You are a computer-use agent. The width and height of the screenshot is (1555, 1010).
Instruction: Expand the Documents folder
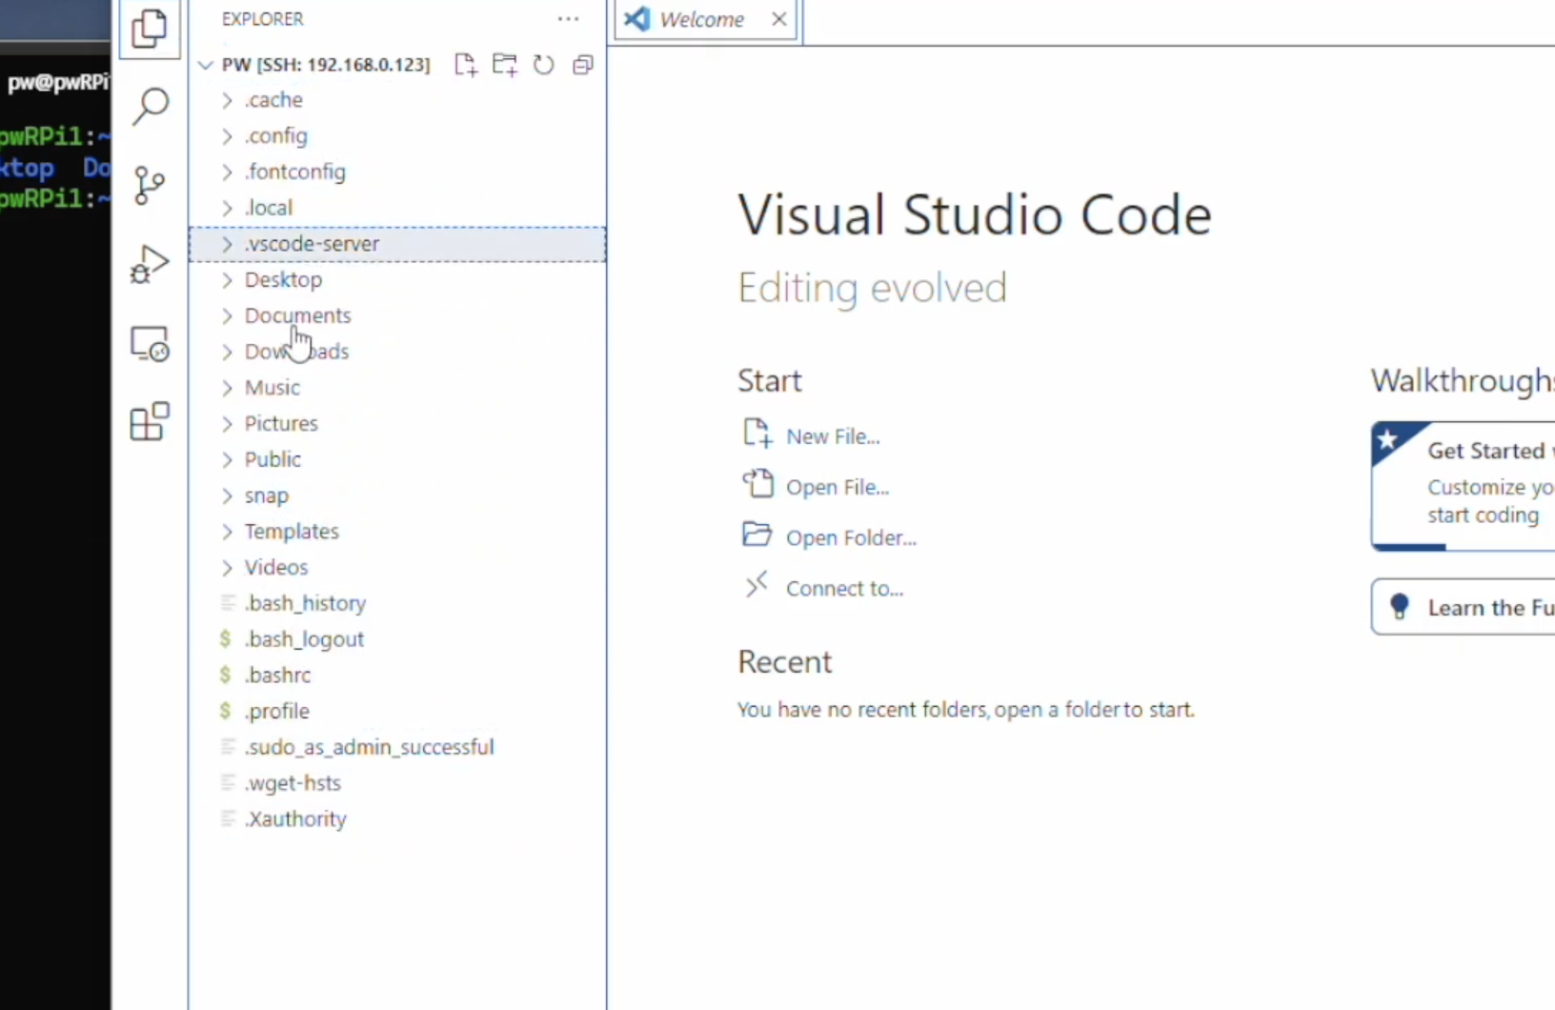coord(397,315)
